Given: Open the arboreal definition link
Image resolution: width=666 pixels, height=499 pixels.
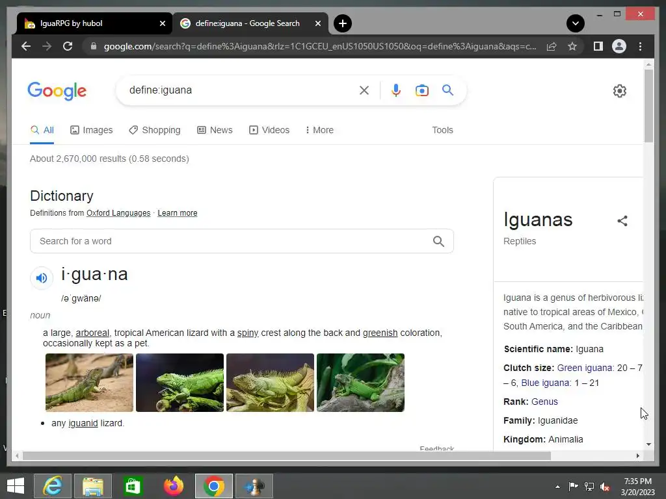Looking at the screenshot, I should coord(92,333).
